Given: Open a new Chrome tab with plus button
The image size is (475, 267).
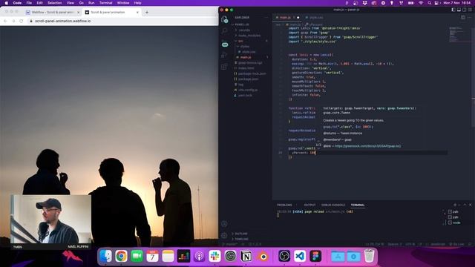Looking at the screenshot, I should [147, 13].
